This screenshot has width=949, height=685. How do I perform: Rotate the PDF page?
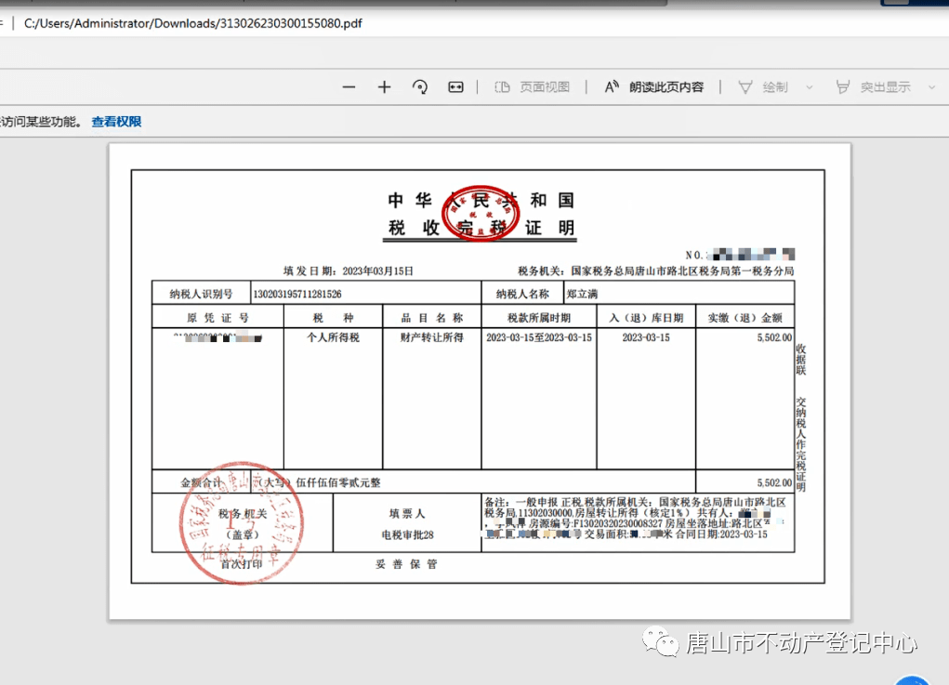click(x=420, y=86)
